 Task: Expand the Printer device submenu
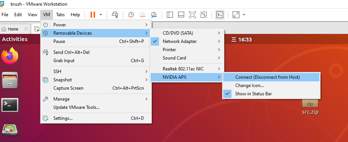coord(187,50)
